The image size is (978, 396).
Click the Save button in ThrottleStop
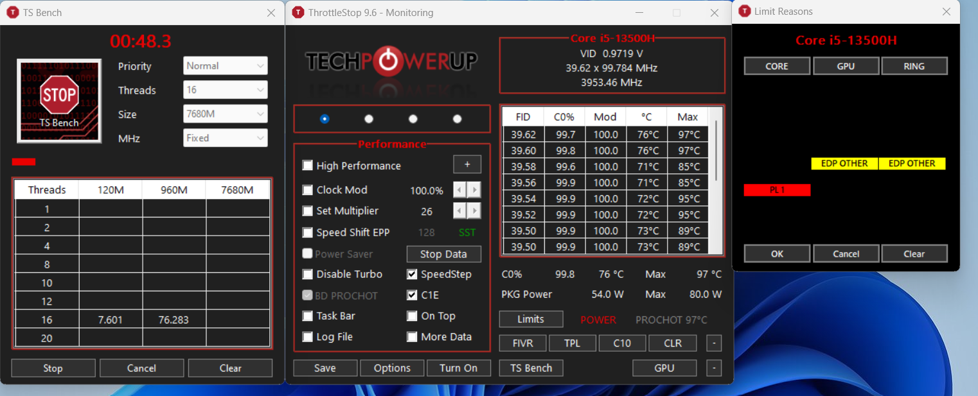pos(325,368)
